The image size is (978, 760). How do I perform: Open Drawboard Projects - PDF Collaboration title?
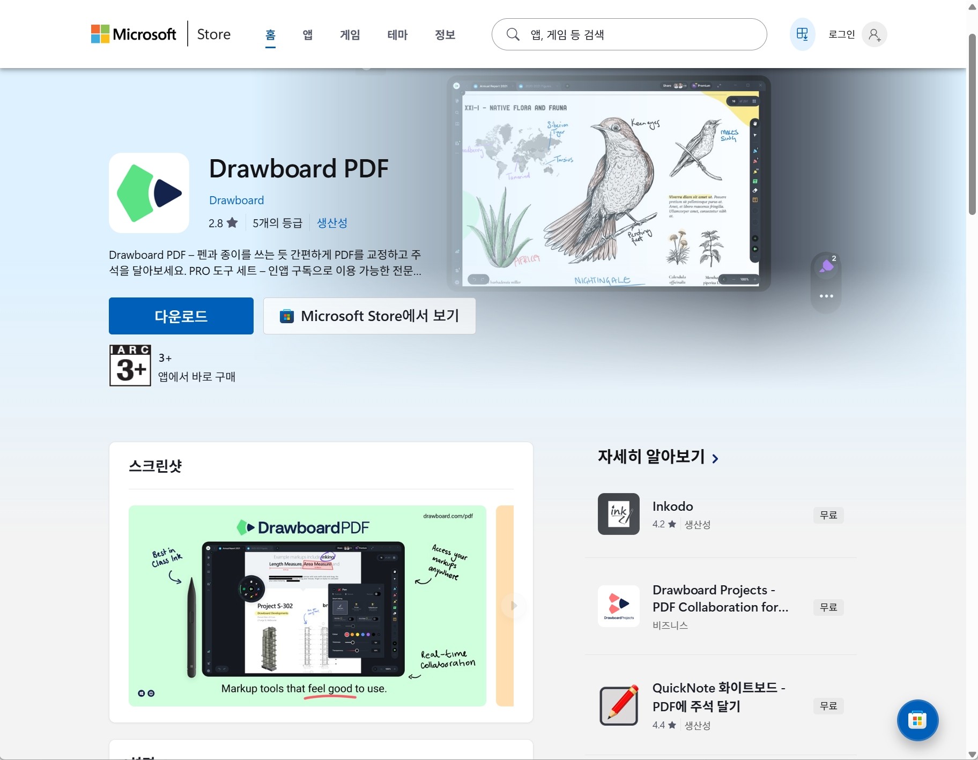coord(720,598)
